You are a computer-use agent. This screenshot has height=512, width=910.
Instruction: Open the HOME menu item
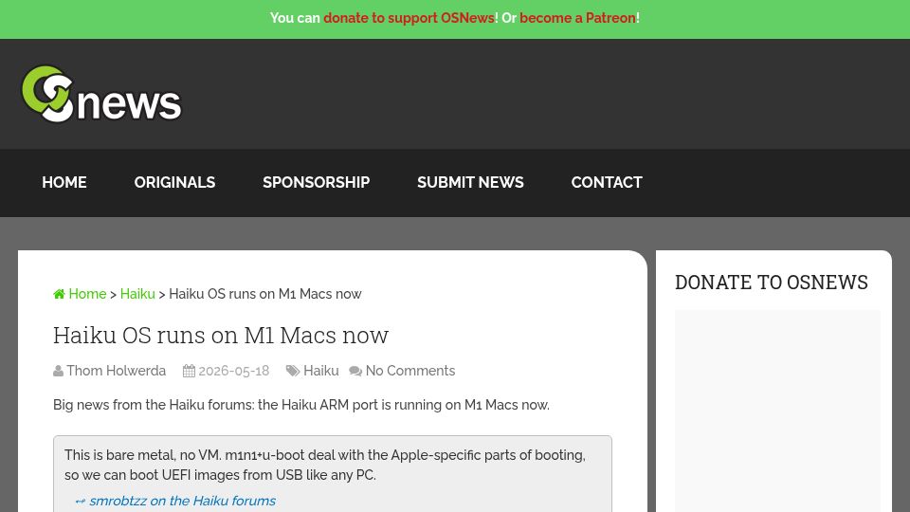pyautogui.click(x=64, y=182)
